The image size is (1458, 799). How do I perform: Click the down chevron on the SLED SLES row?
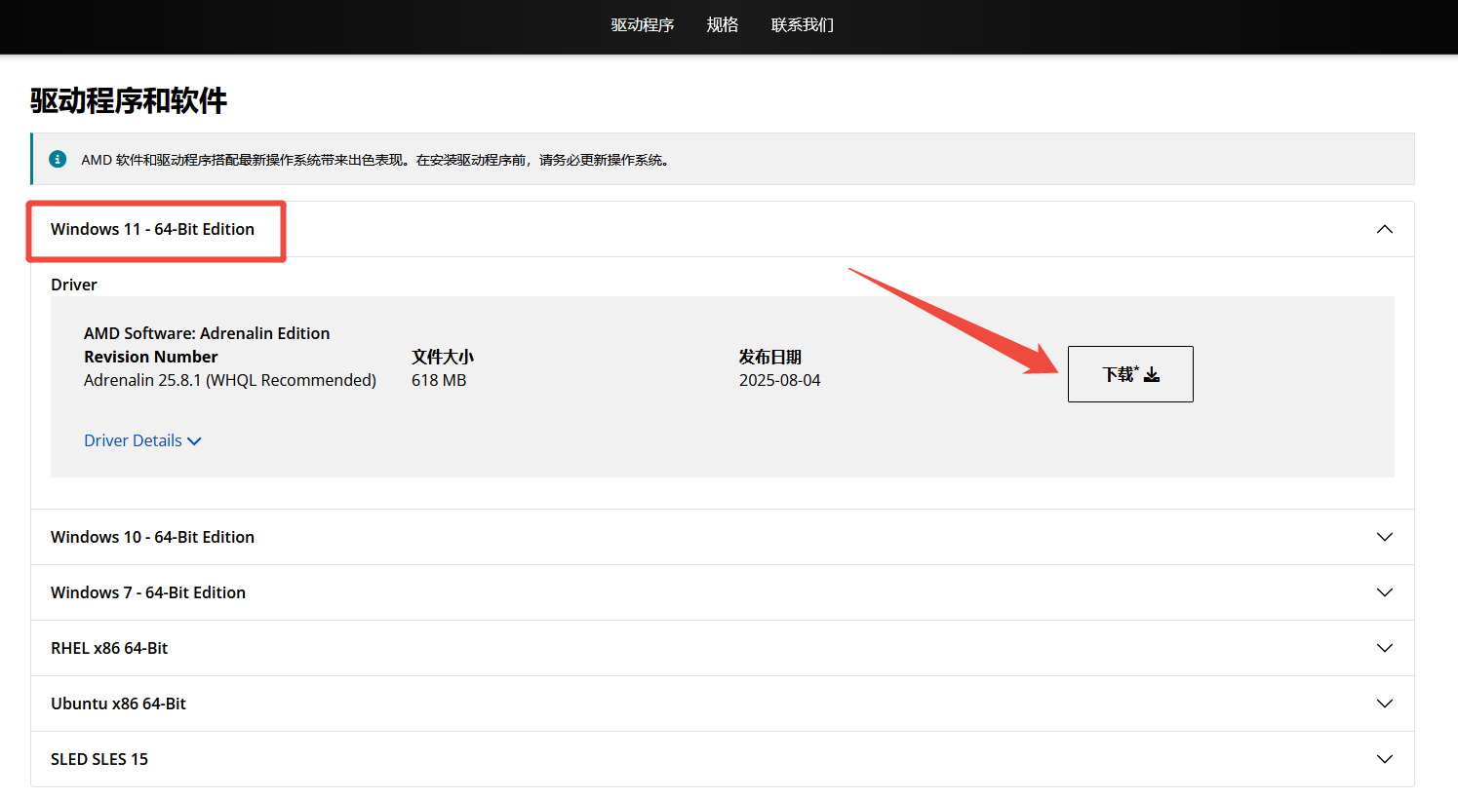point(1385,759)
